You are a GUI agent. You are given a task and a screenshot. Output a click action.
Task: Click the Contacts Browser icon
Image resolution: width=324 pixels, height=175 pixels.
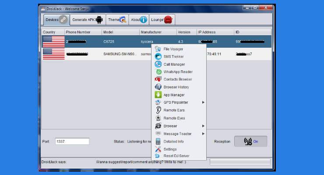(158, 79)
